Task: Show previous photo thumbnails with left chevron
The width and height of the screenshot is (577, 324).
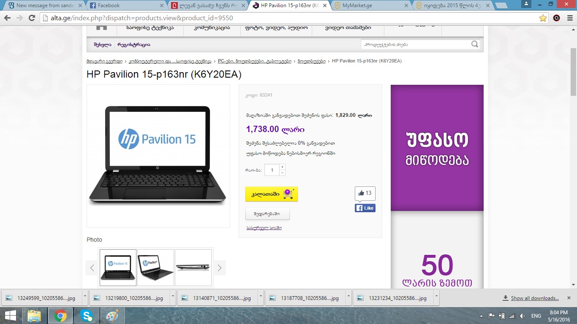Action: click(x=92, y=267)
